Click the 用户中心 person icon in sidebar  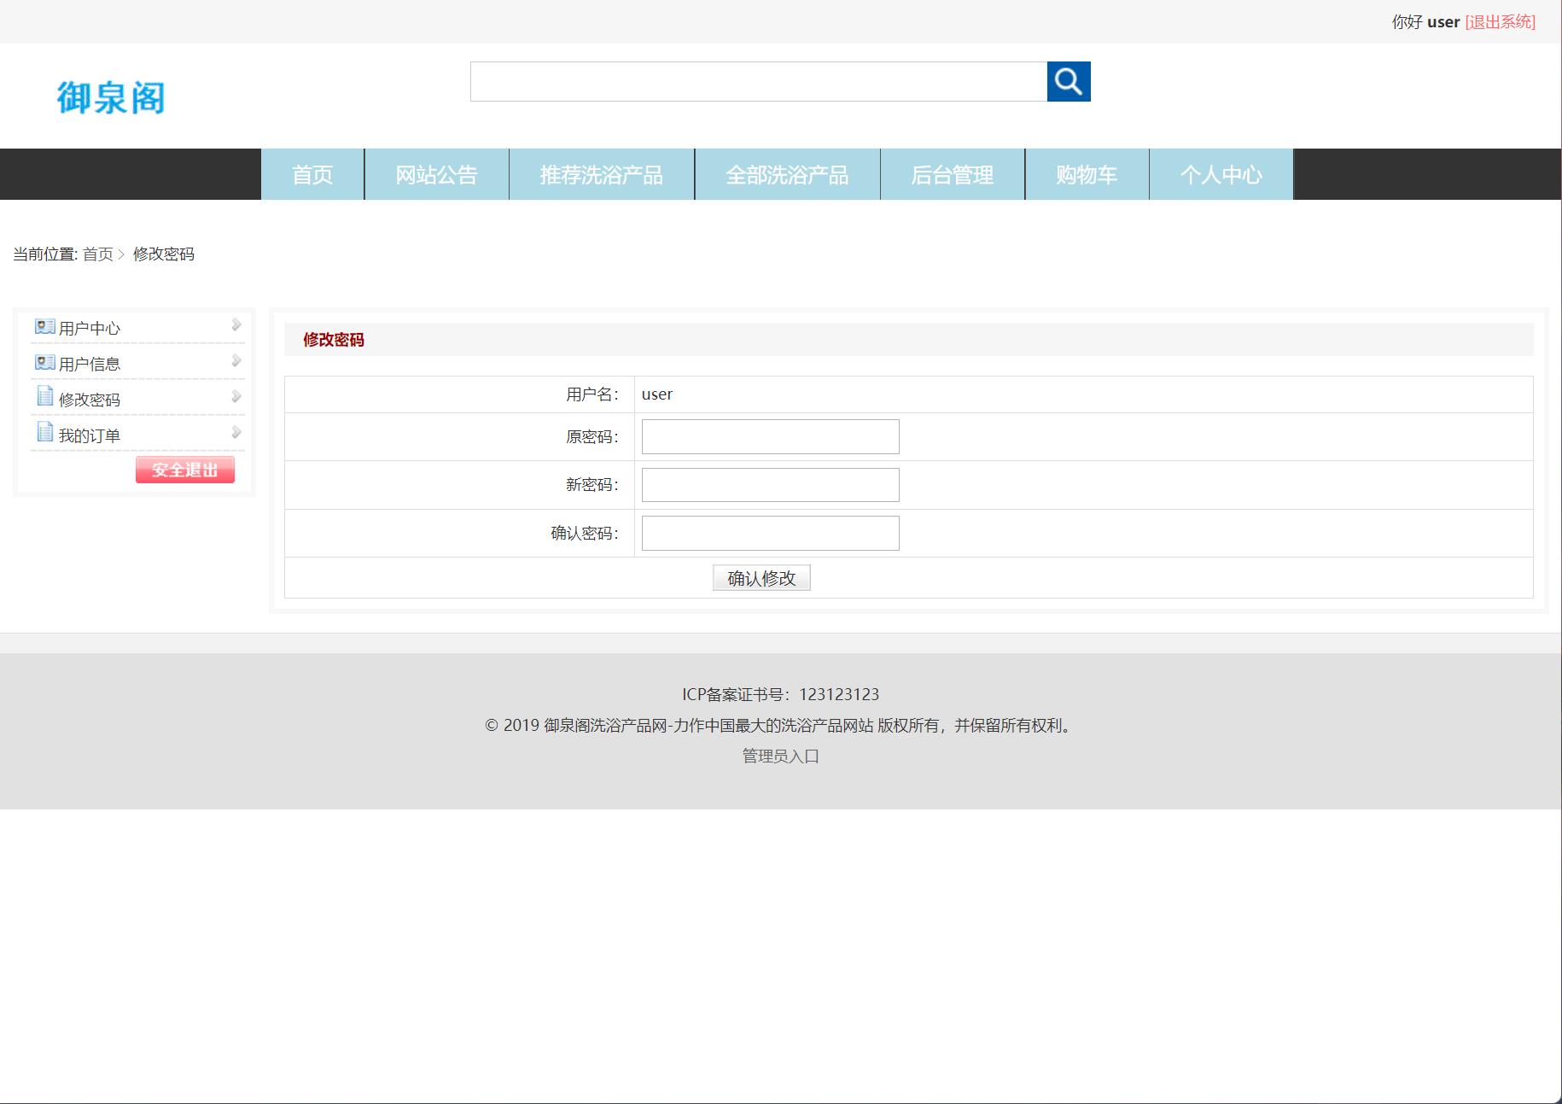tap(43, 326)
